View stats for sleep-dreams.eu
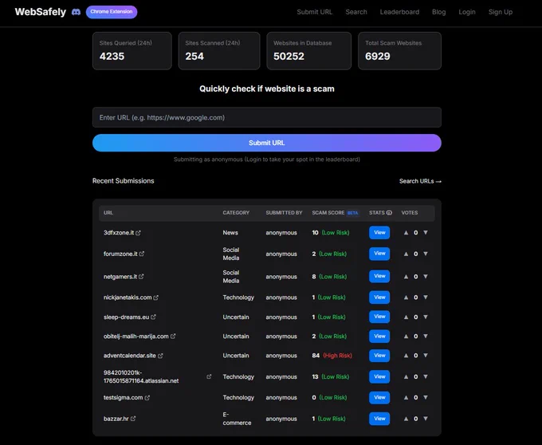Image resolution: width=542 pixels, height=445 pixels. pos(379,317)
